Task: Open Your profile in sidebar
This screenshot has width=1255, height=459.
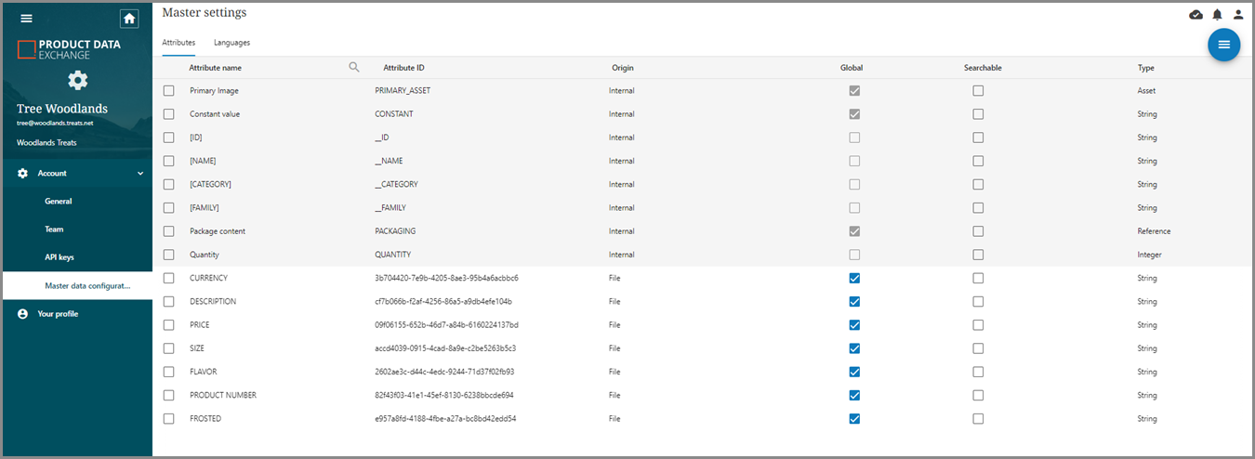Action: (x=58, y=314)
